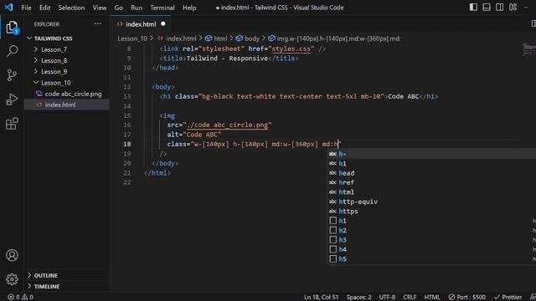Click the warnings count icon in status bar
This screenshot has width=536, height=301.
click(28, 297)
